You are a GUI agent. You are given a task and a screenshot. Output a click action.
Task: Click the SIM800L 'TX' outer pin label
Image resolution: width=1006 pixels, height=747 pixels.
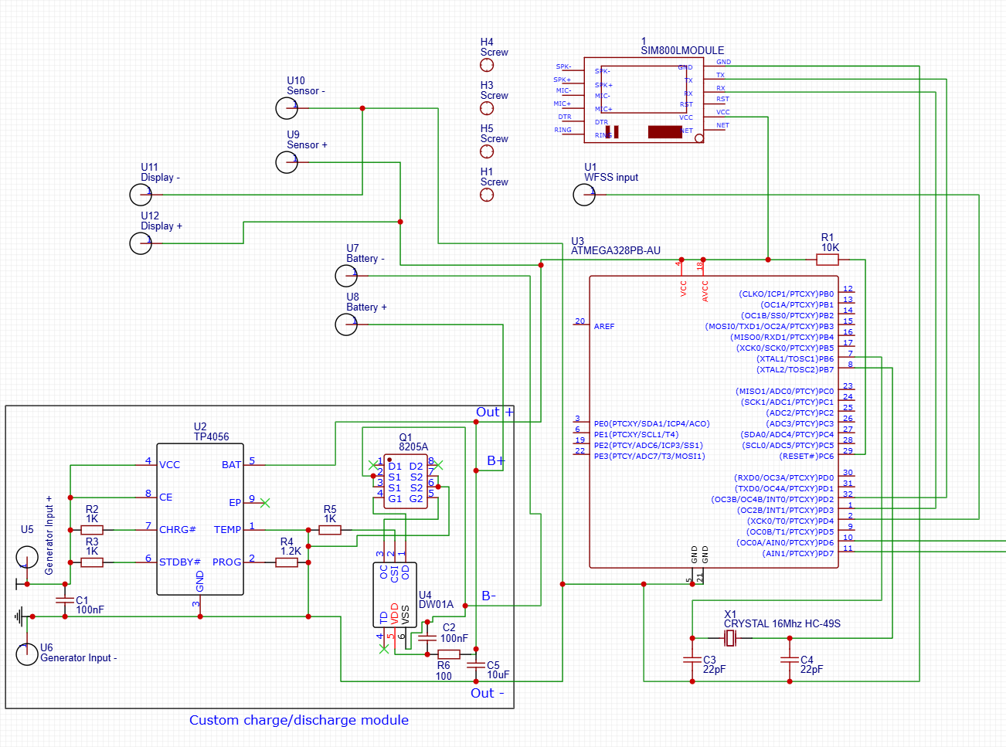point(720,75)
